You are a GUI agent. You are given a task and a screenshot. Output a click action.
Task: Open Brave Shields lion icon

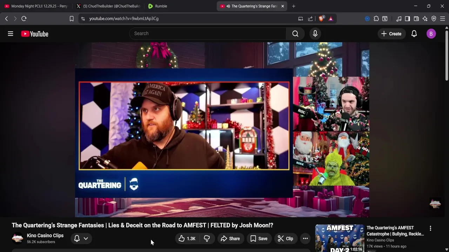coord(321,19)
